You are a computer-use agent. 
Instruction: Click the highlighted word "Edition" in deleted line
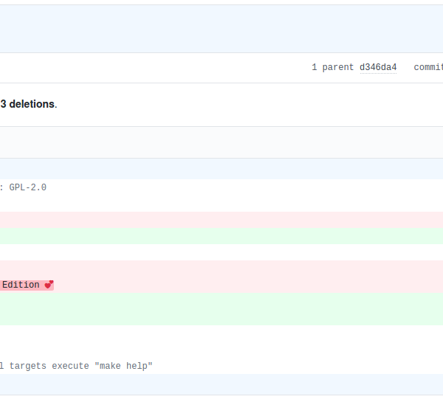tap(21, 285)
